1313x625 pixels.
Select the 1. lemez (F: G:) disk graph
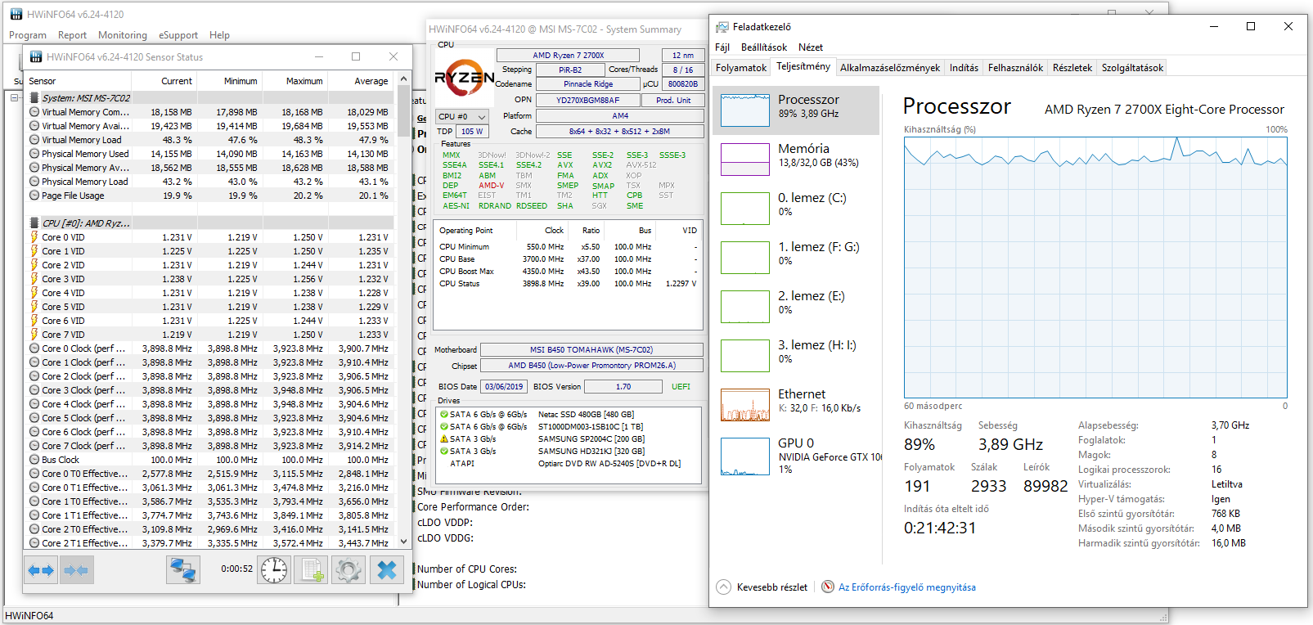[x=745, y=257]
